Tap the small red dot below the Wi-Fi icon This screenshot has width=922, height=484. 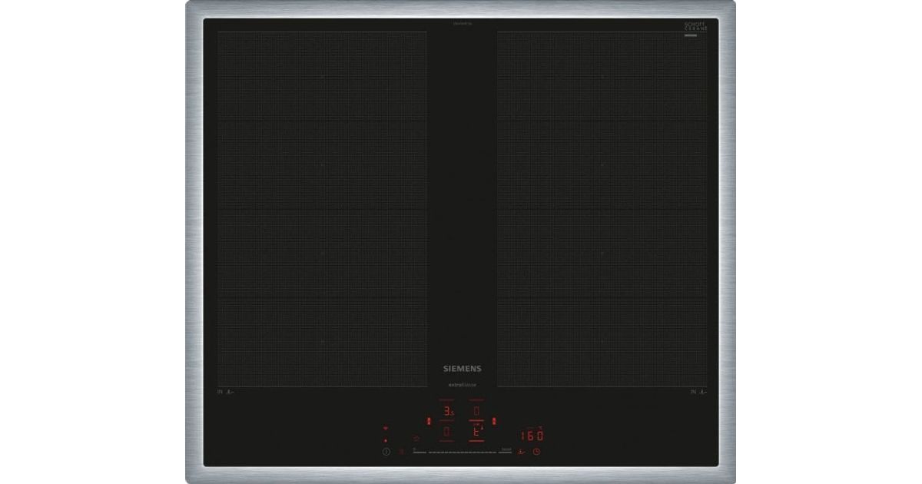pos(386,440)
